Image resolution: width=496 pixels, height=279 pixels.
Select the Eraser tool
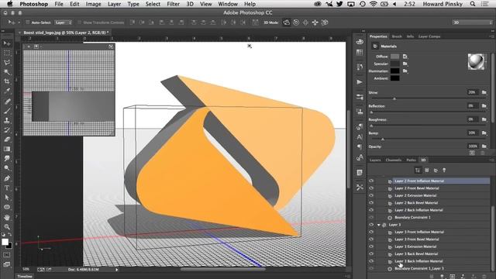(7, 139)
